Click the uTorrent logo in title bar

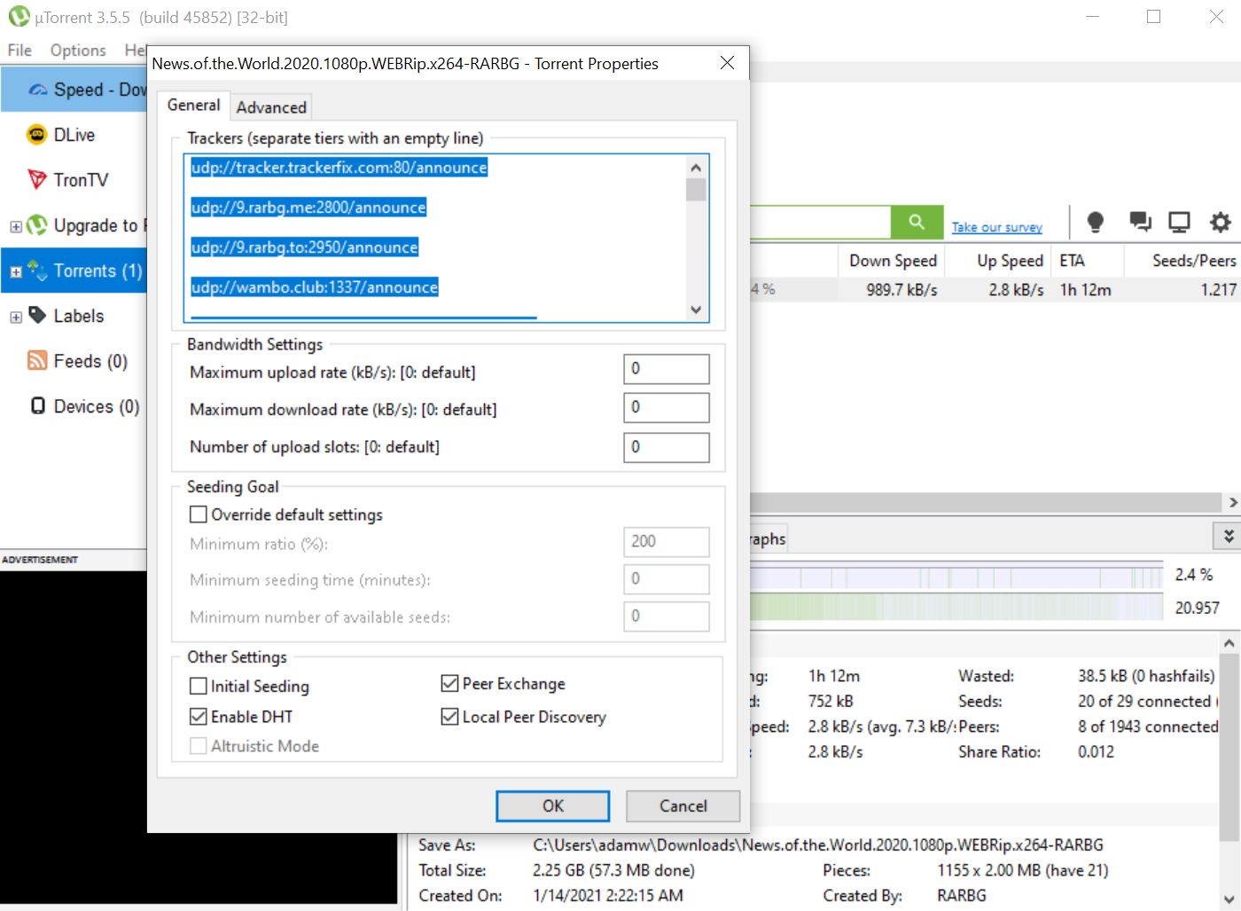click(x=19, y=17)
